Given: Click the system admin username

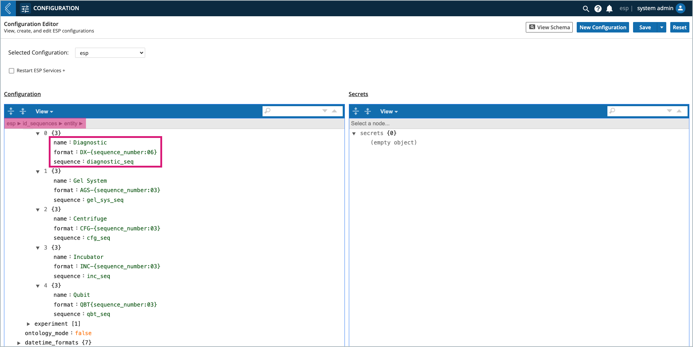Looking at the screenshot, I should (655, 8).
